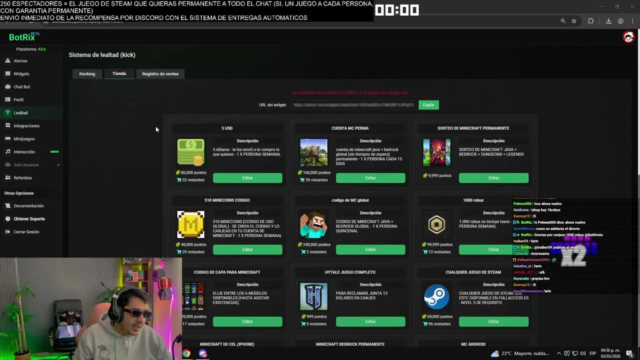Open the Integraciones section
Image resolution: width=640 pixels, height=360 pixels.
(26, 125)
